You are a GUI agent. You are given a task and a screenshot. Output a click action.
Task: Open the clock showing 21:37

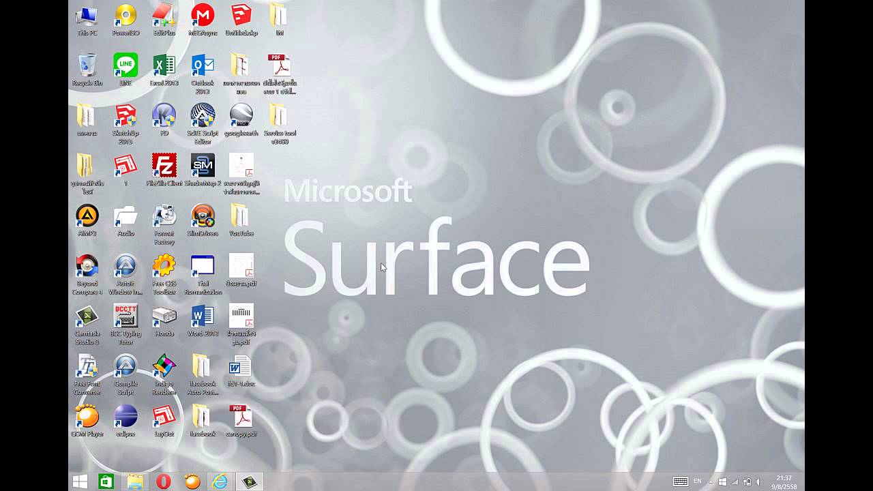[784, 482]
